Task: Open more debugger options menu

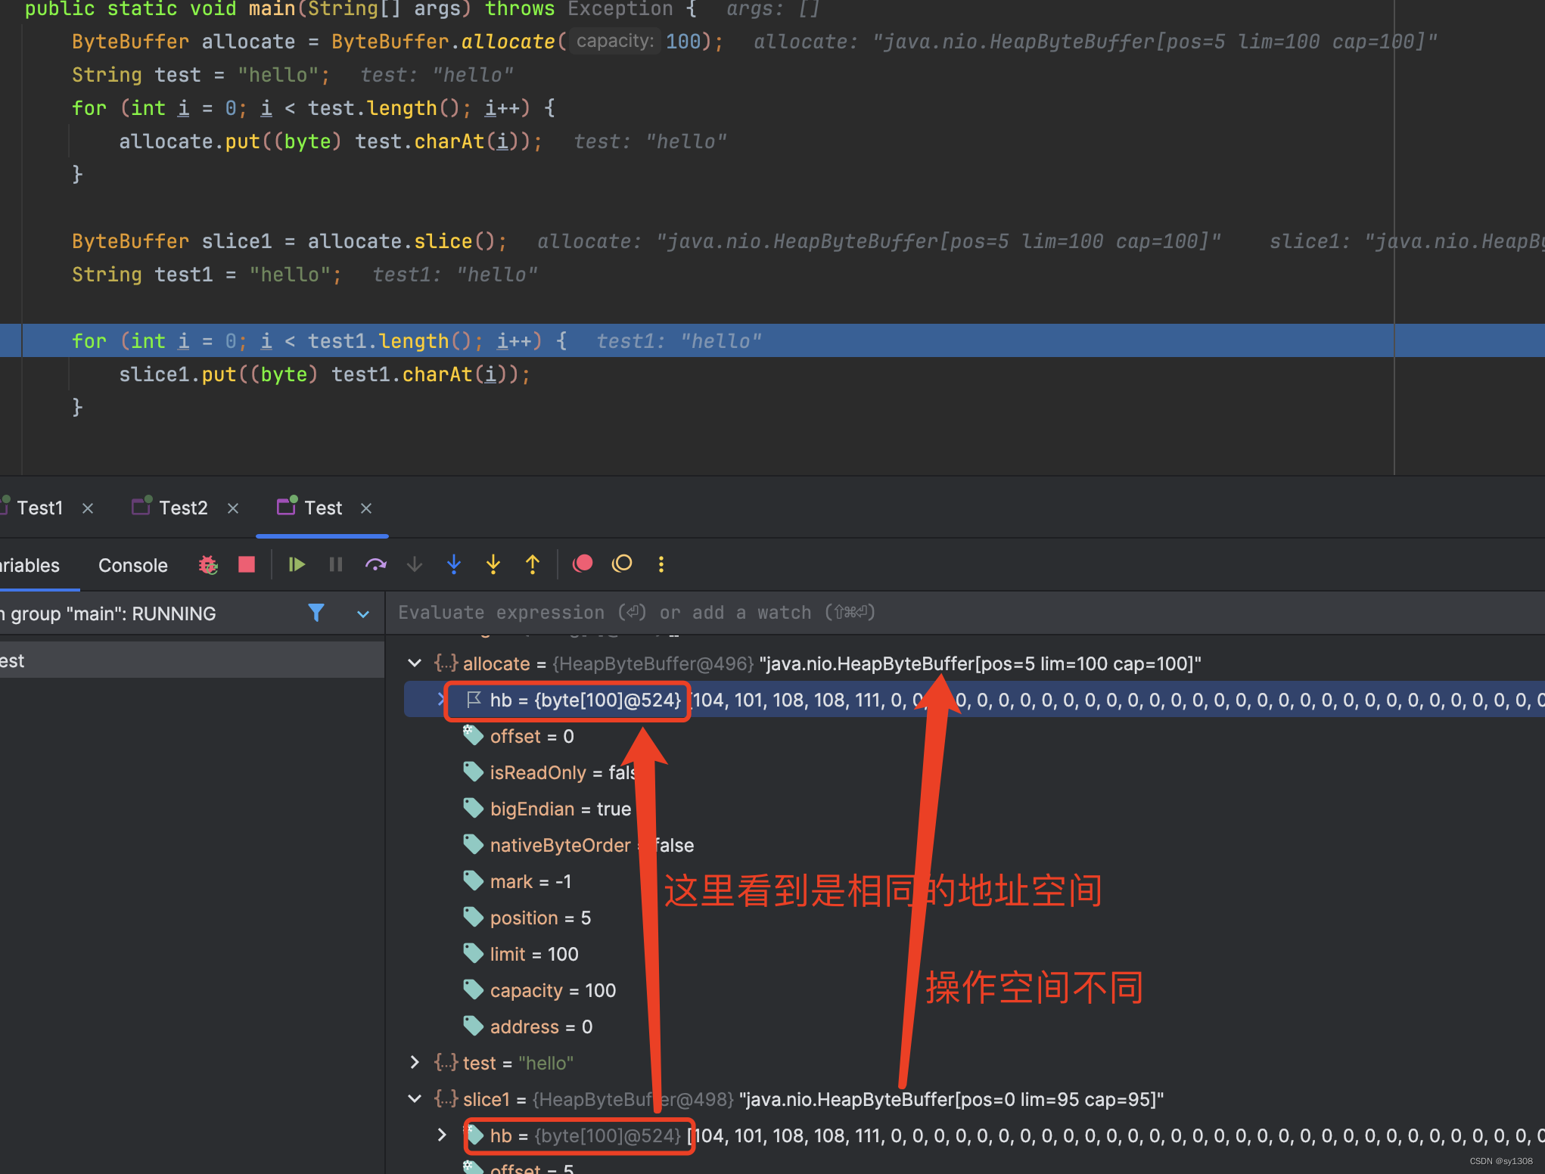Action: 661,564
